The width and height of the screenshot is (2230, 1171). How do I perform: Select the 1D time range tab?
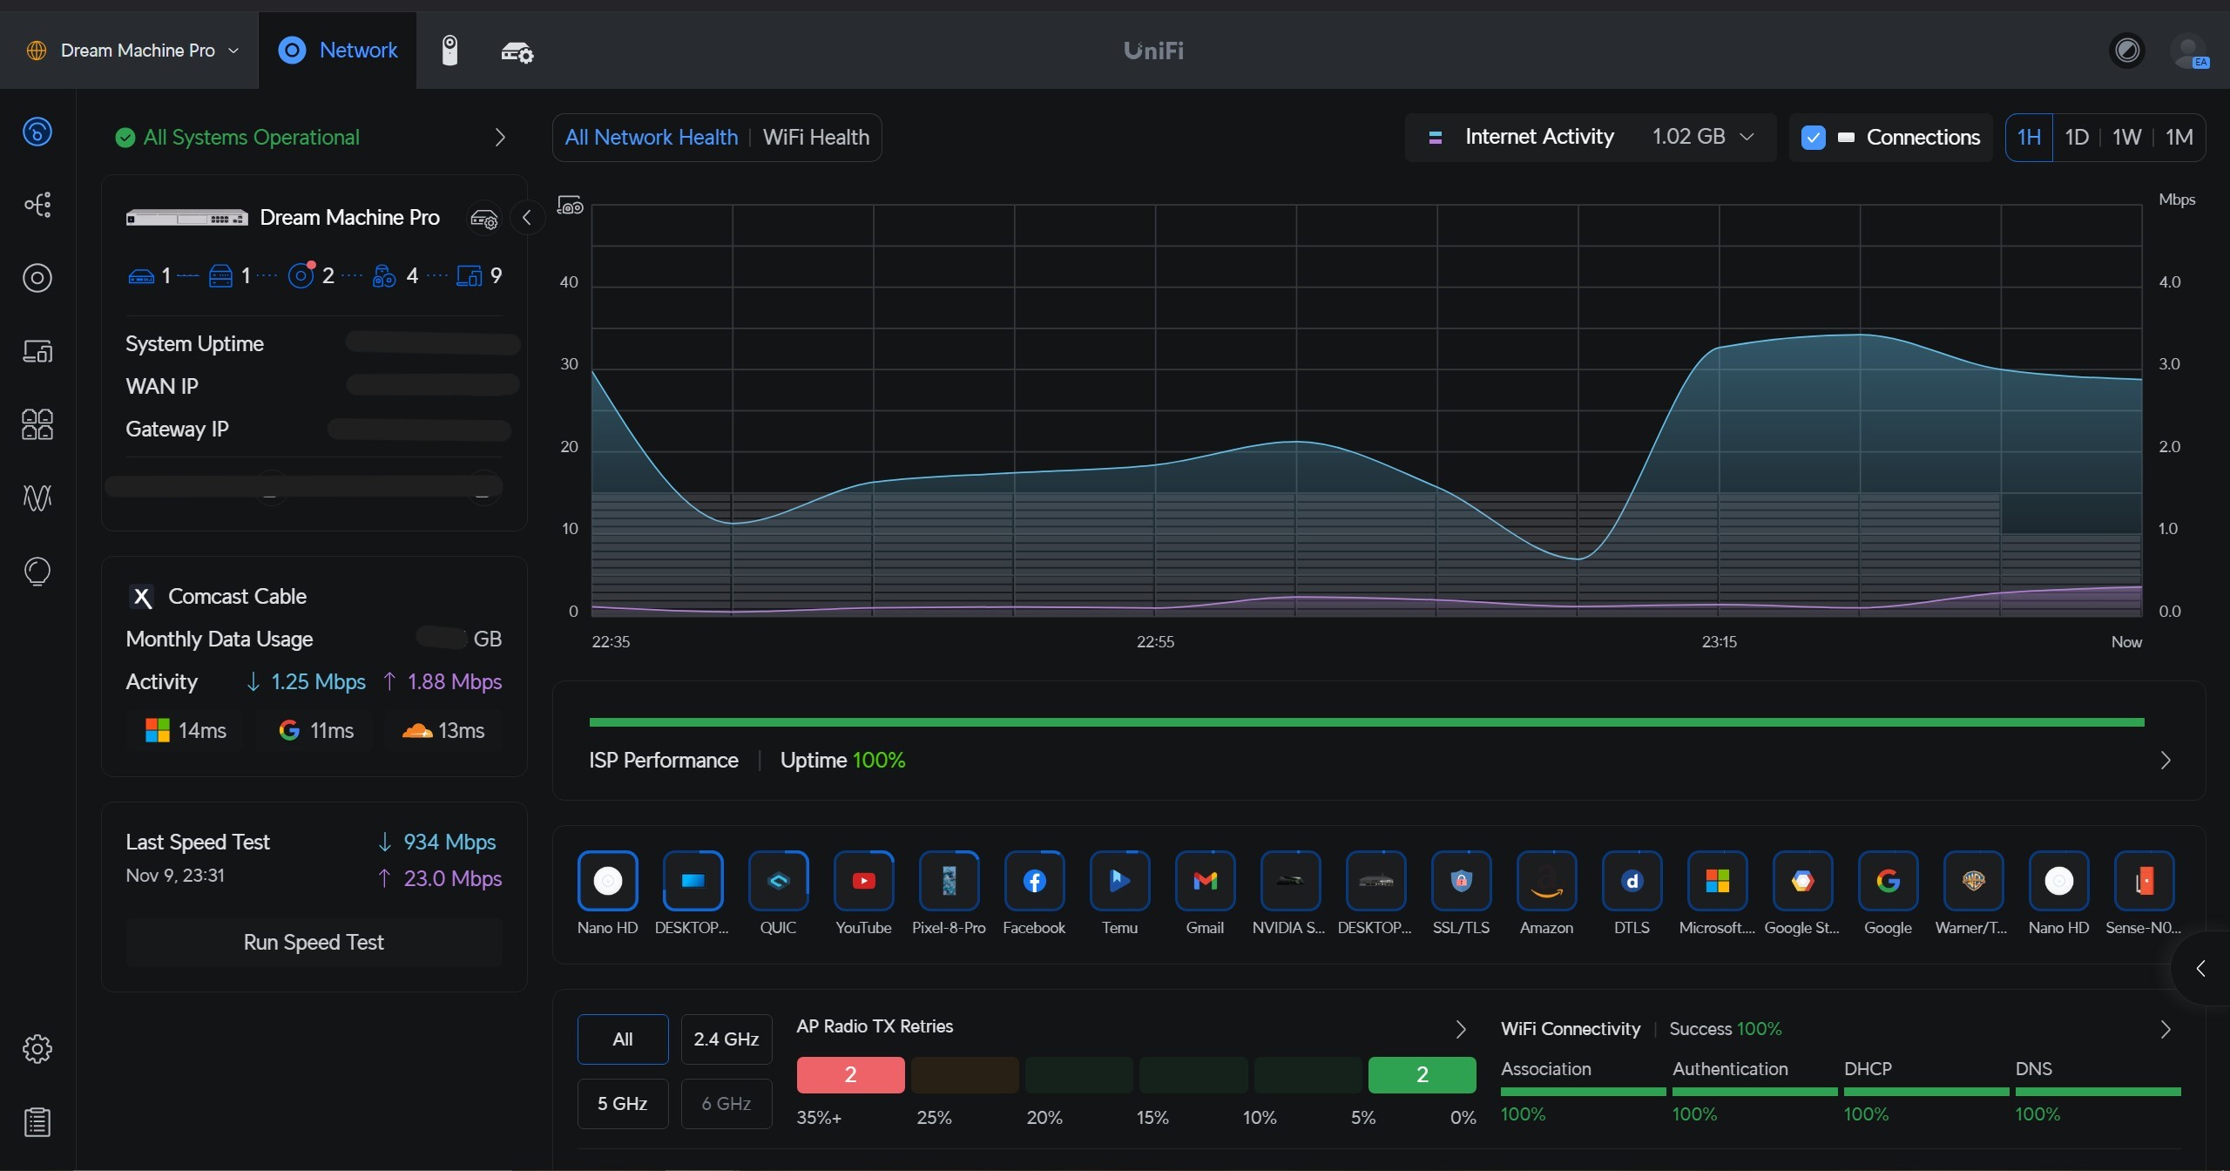pyautogui.click(x=2077, y=138)
